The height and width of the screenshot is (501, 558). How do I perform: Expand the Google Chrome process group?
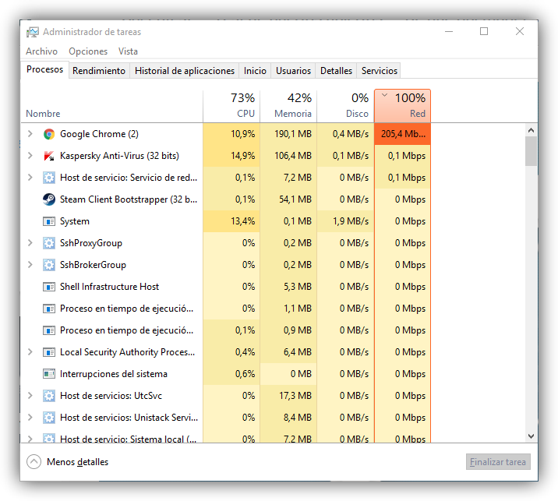[30, 134]
